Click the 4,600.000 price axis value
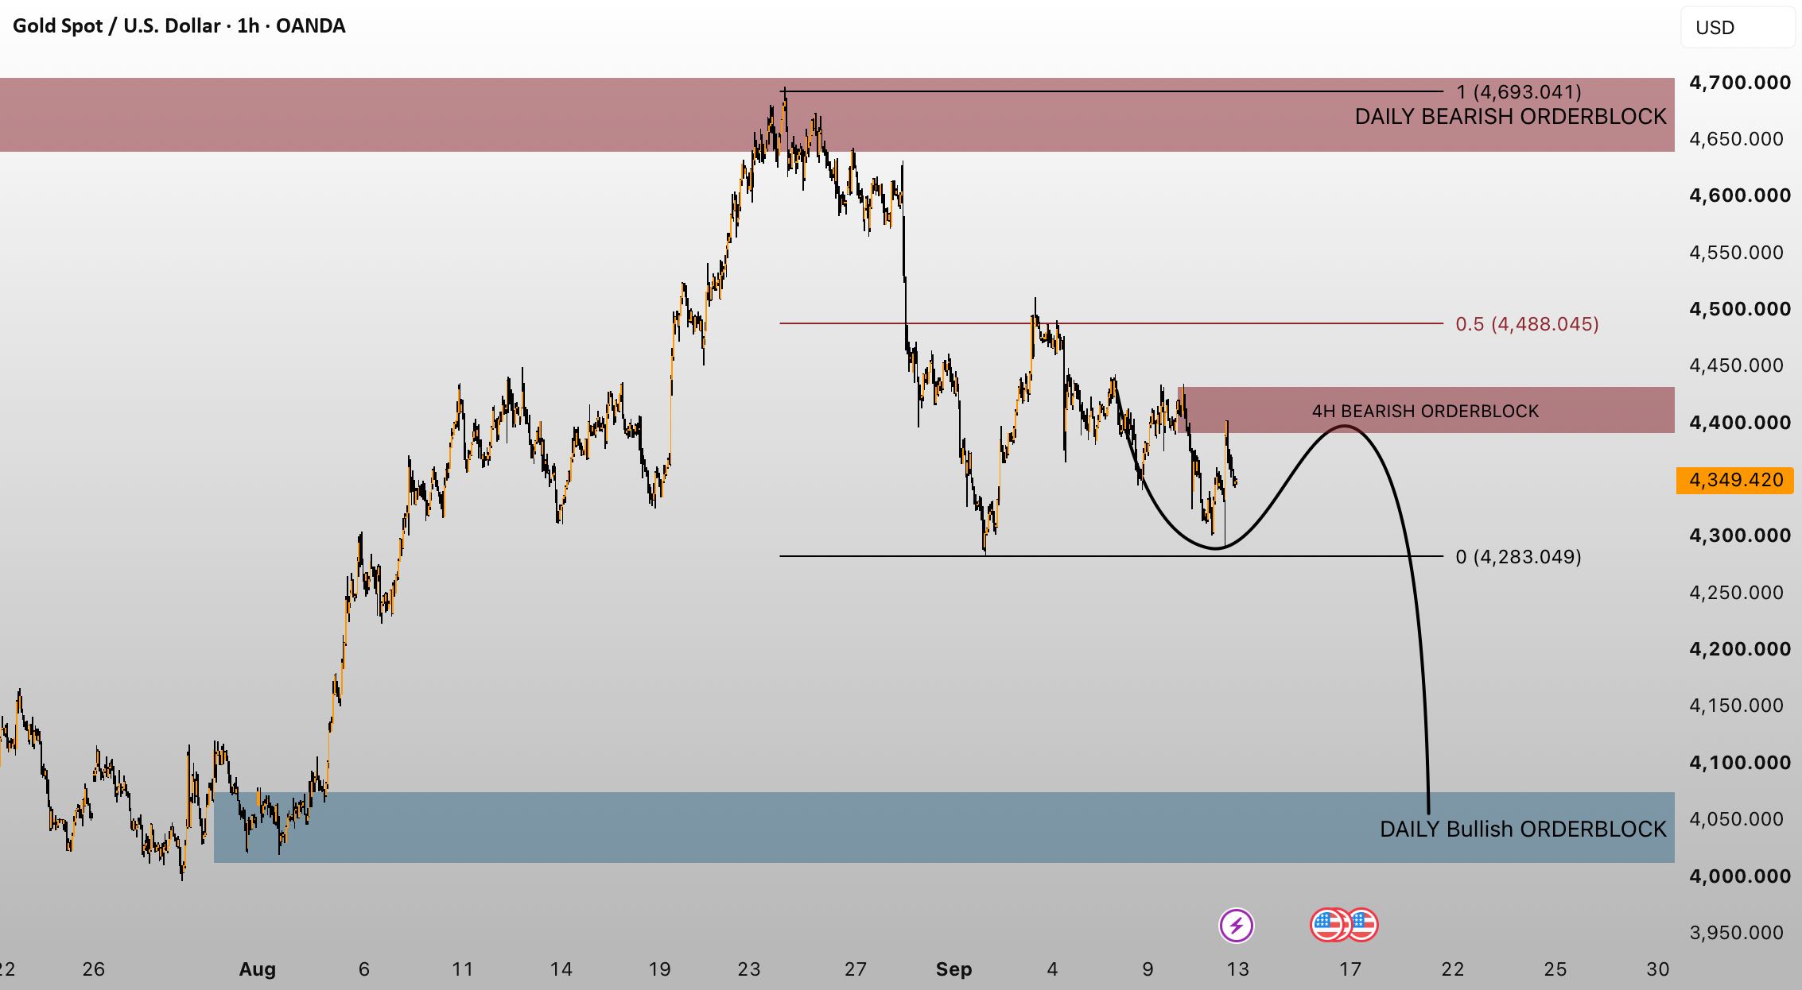Image resolution: width=1802 pixels, height=990 pixels. point(1740,195)
